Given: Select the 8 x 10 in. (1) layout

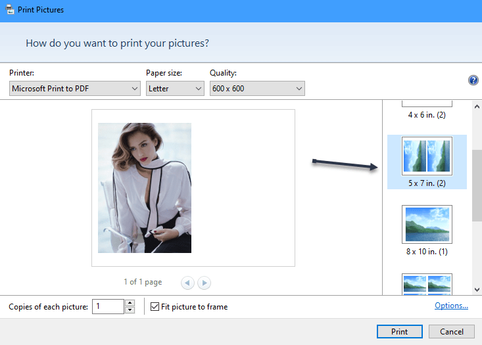Looking at the screenshot, I should click(x=427, y=230).
